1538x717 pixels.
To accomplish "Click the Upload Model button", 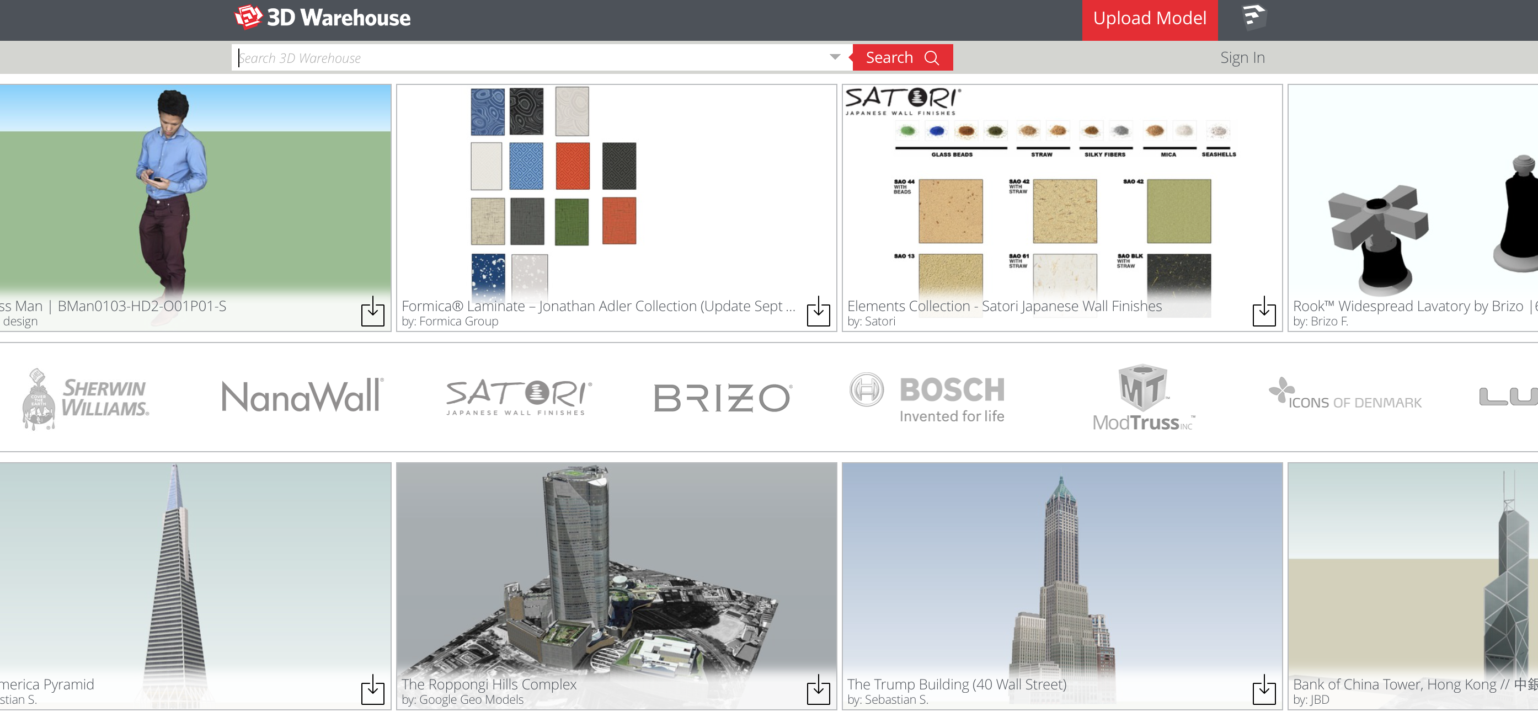I will pyautogui.click(x=1147, y=19).
